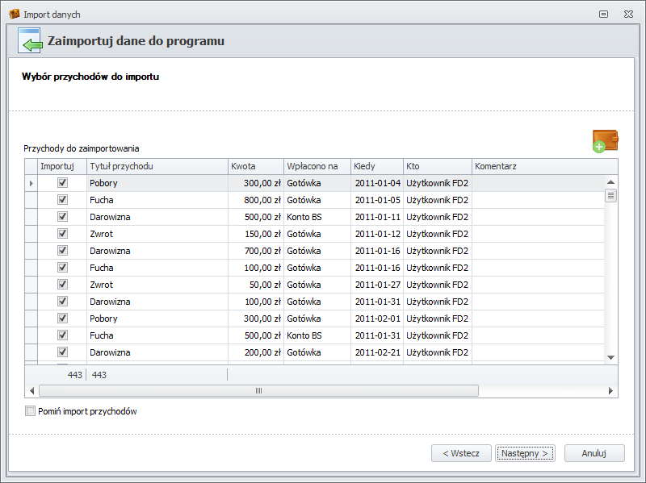
Task: Sort by Tytuł przychodu column header
Action: point(157,166)
